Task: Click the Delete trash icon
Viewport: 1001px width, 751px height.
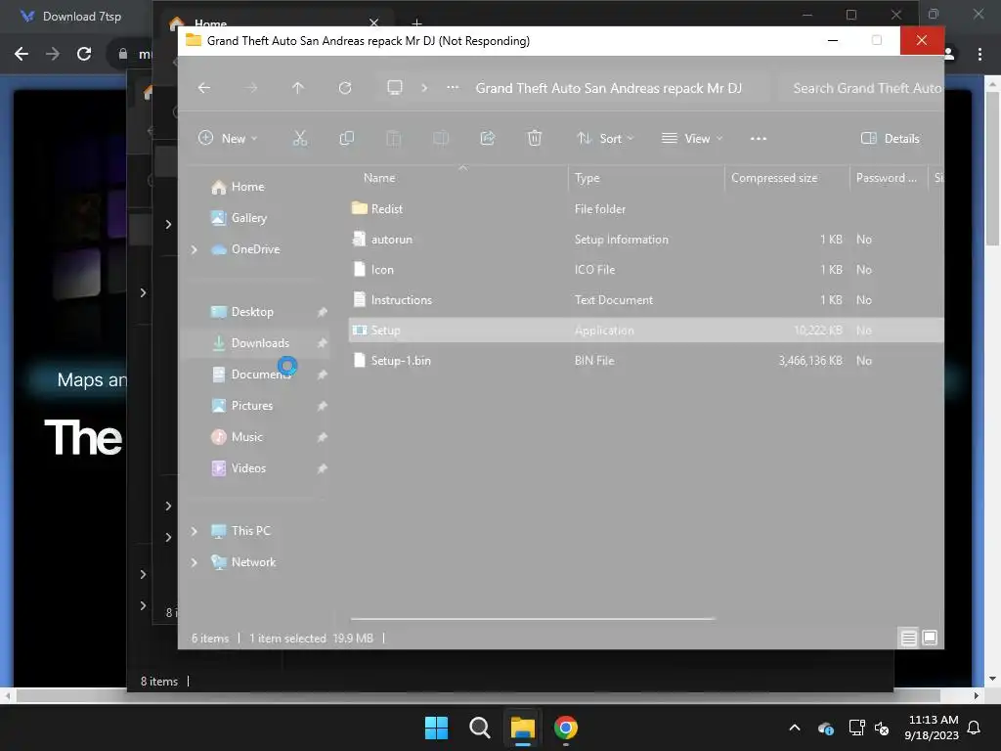Action: tap(535, 138)
